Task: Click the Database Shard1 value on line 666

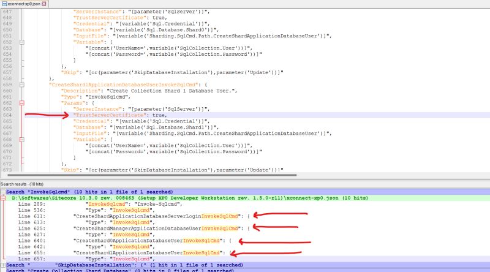Action: (164, 127)
